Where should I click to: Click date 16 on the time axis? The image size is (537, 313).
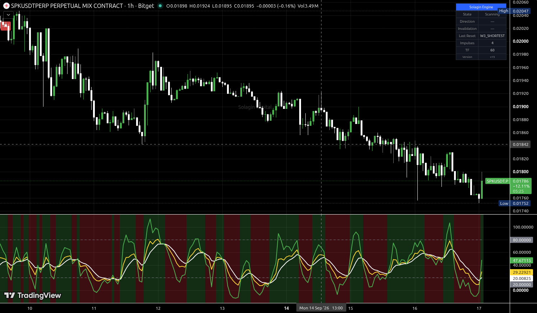point(415,308)
